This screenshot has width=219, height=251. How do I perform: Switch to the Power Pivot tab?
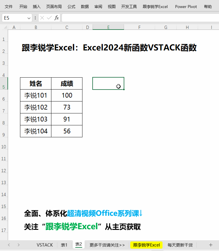pos(186,7)
